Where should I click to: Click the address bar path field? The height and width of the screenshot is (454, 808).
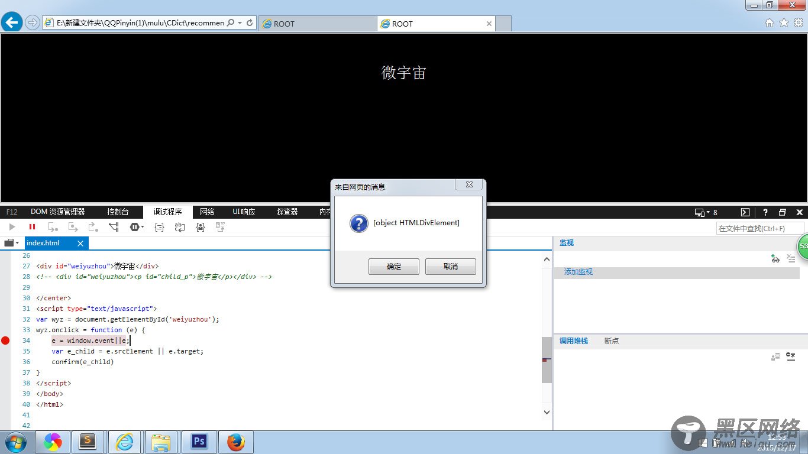click(x=140, y=23)
